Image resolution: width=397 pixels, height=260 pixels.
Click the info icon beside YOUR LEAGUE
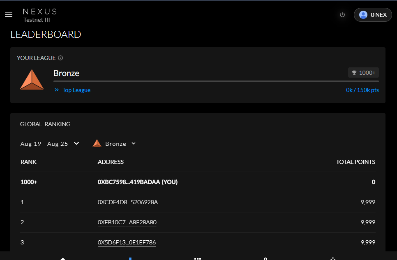pos(60,58)
